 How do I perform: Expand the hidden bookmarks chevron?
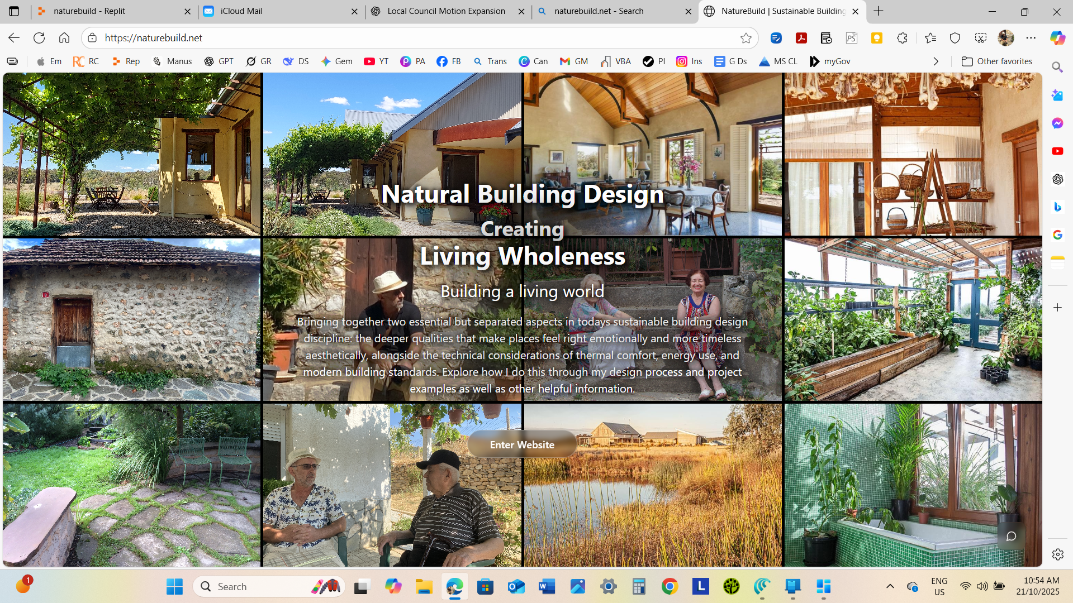click(936, 61)
